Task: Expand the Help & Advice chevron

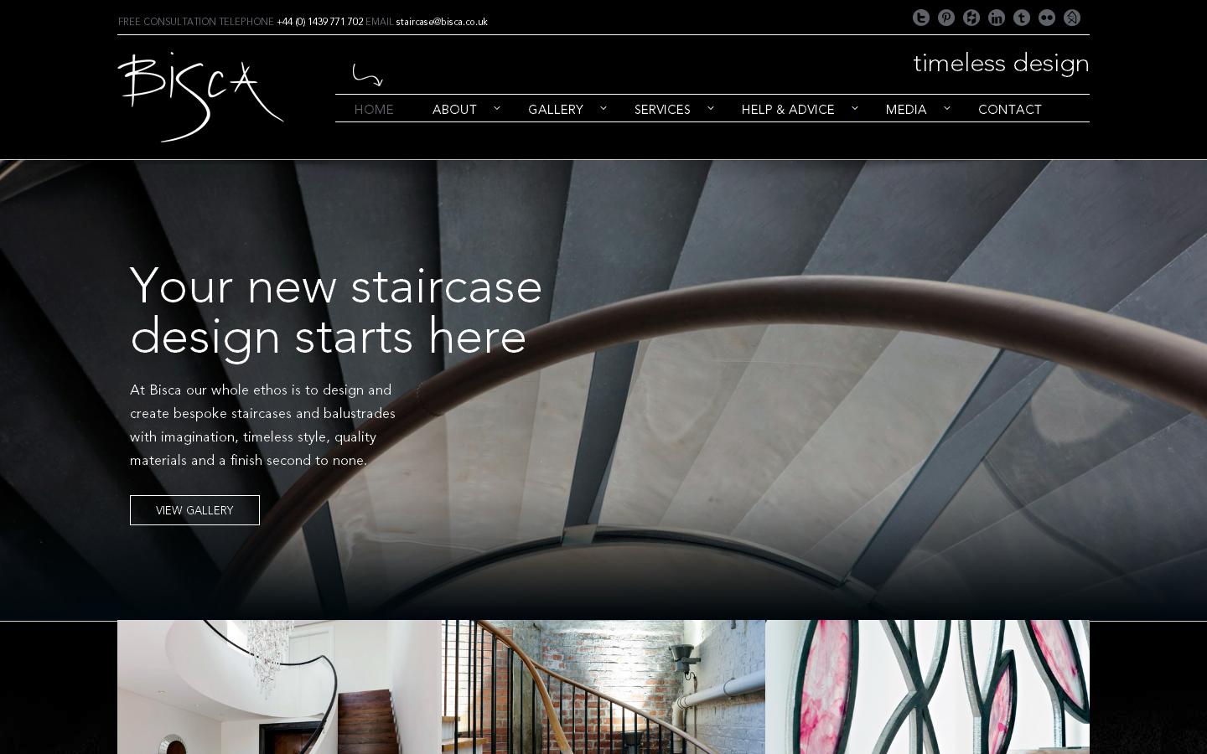Action: click(x=855, y=108)
